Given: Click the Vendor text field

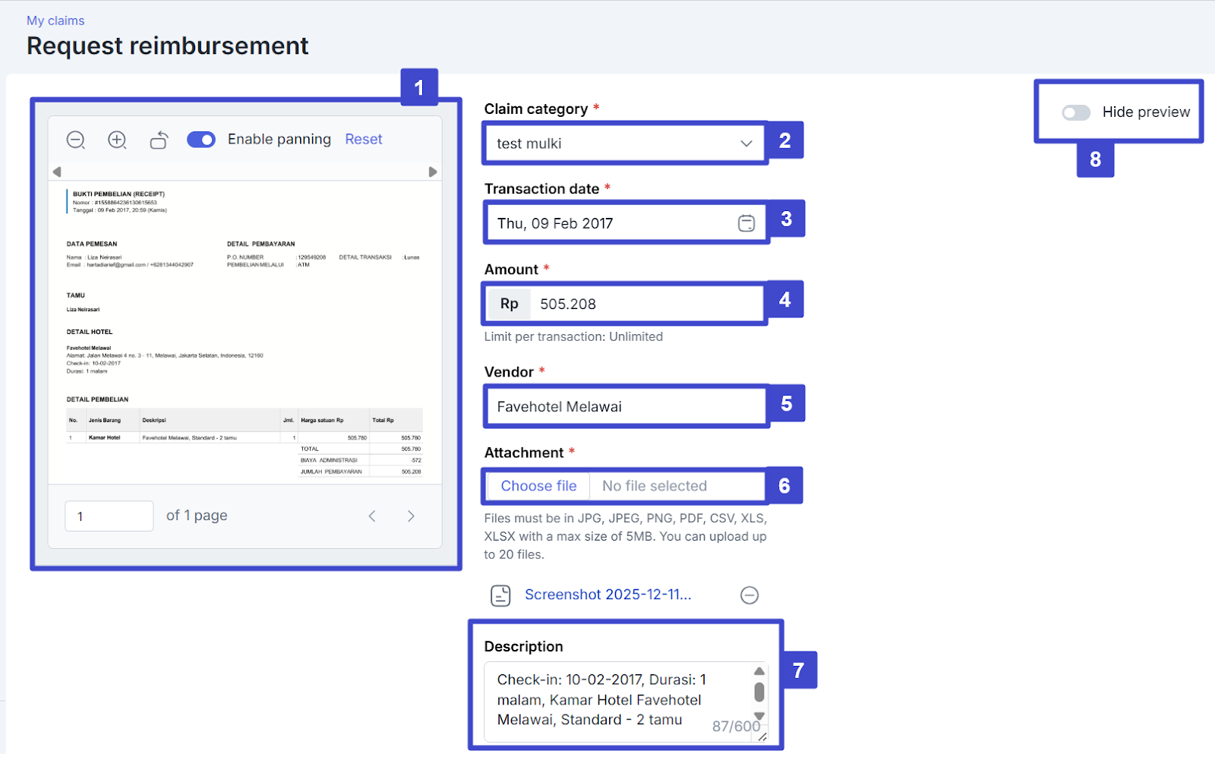Looking at the screenshot, I should click(625, 407).
